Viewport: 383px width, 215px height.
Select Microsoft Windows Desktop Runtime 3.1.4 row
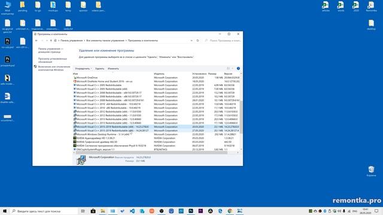click(156, 134)
